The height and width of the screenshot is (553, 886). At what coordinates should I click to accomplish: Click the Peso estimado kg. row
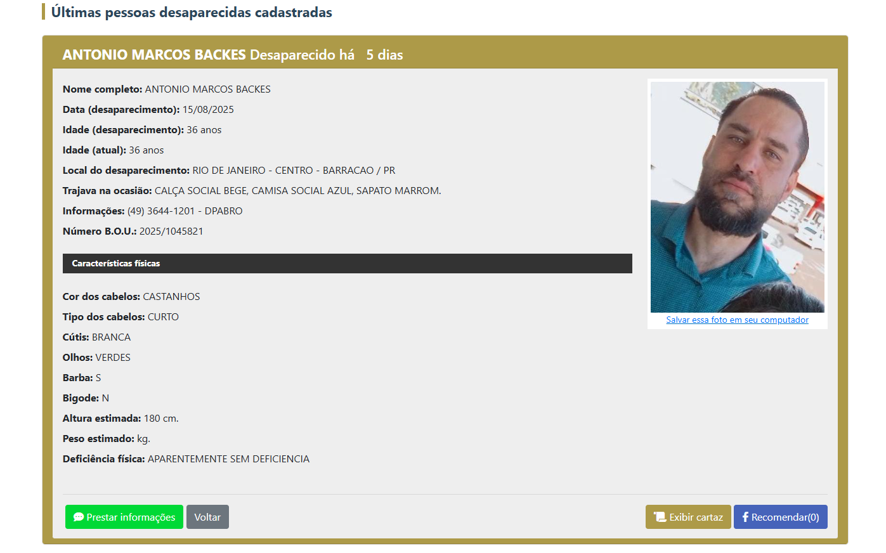click(x=107, y=439)
